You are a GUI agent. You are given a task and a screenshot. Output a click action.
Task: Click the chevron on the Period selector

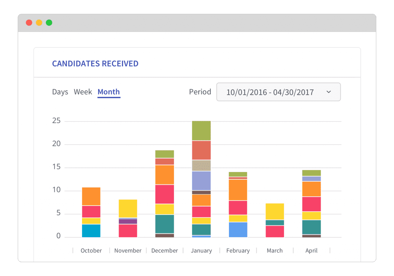coord(329,92)
